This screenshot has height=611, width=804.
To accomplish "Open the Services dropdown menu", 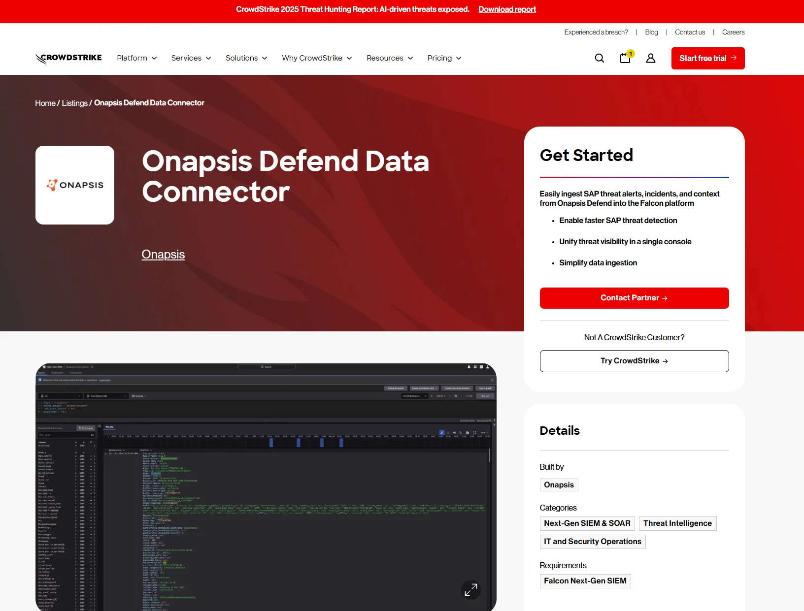I will pos(191,58).
